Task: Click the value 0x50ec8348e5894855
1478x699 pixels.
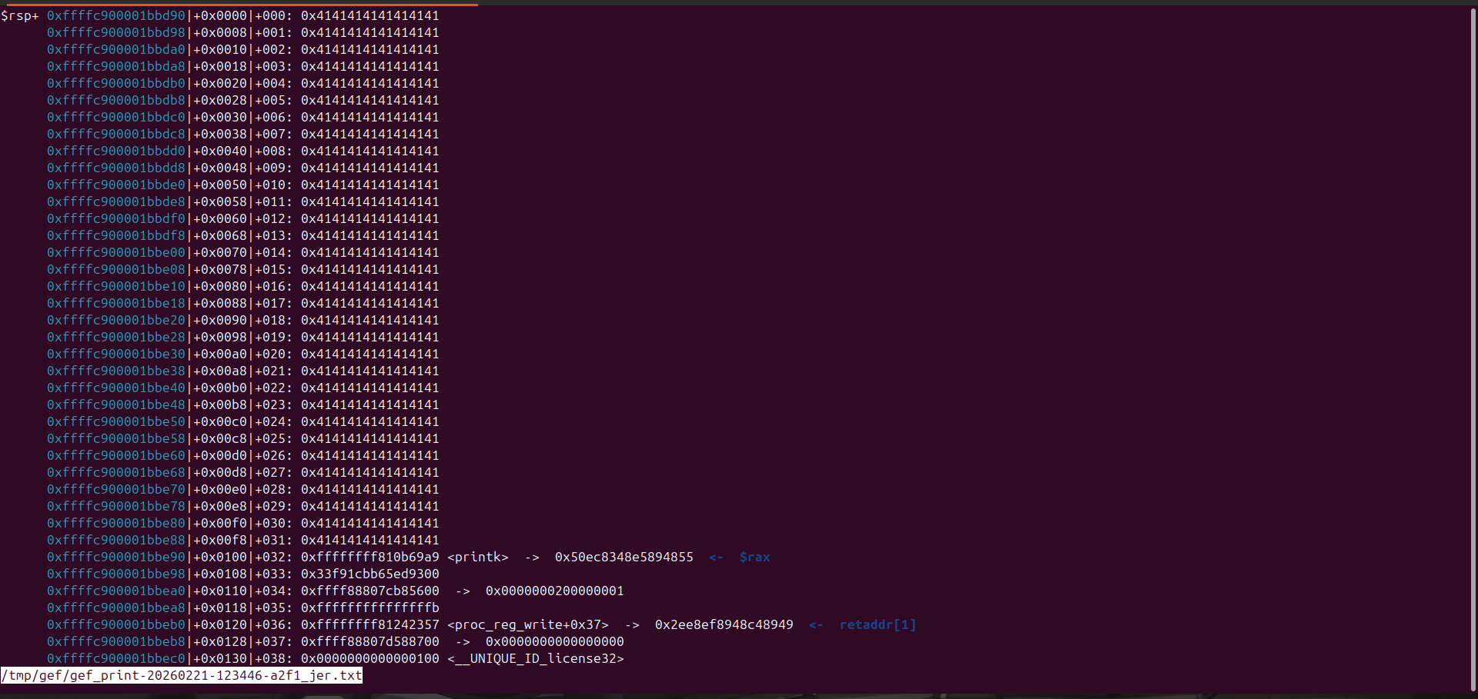Action: pyautogui.click(x=624, y=558)
